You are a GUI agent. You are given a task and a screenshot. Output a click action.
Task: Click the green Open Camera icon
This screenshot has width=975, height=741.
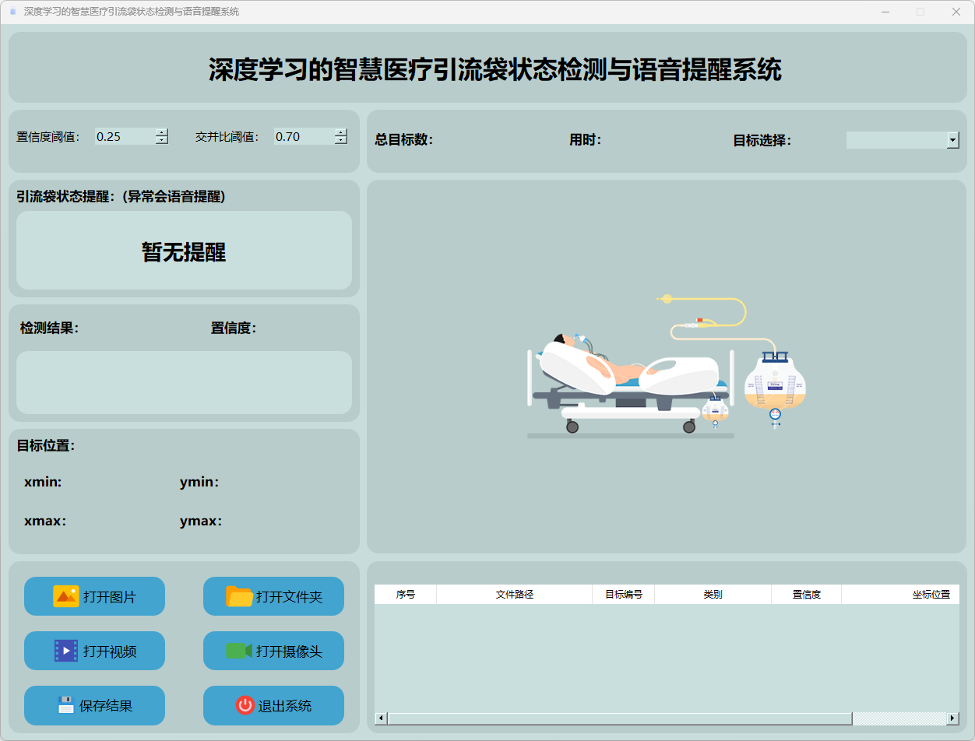coord(239,651)
